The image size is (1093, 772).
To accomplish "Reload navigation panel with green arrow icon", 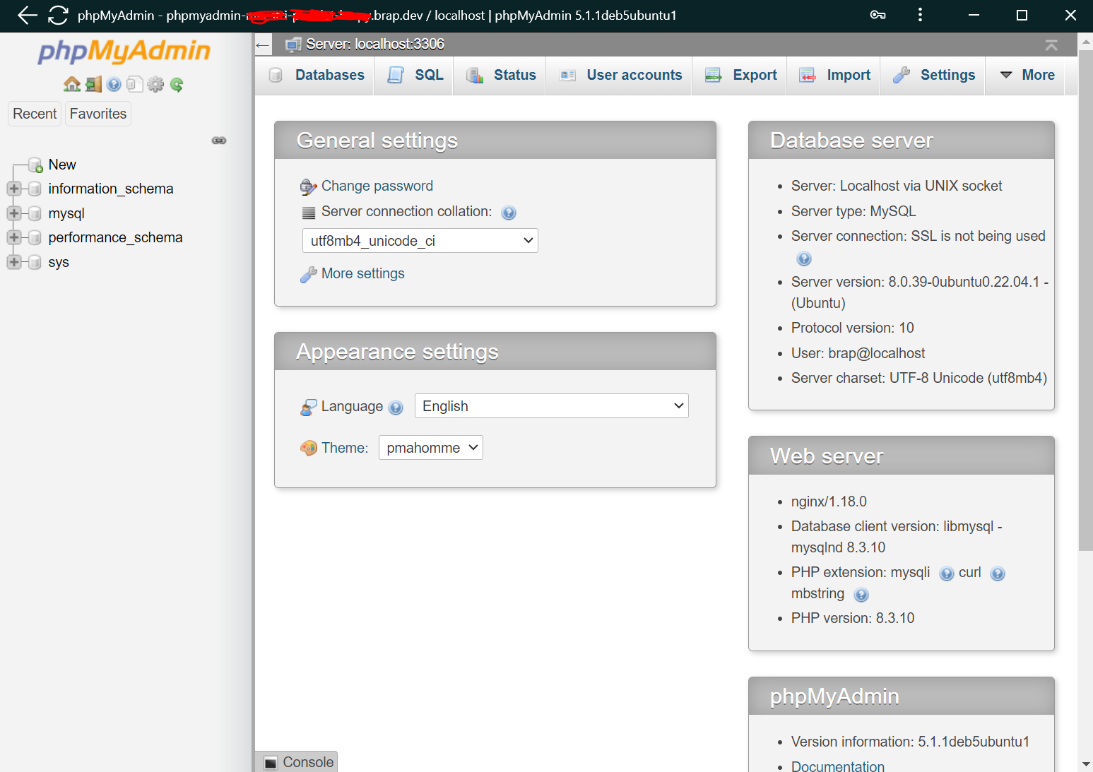I will click(x=177, y=85).
